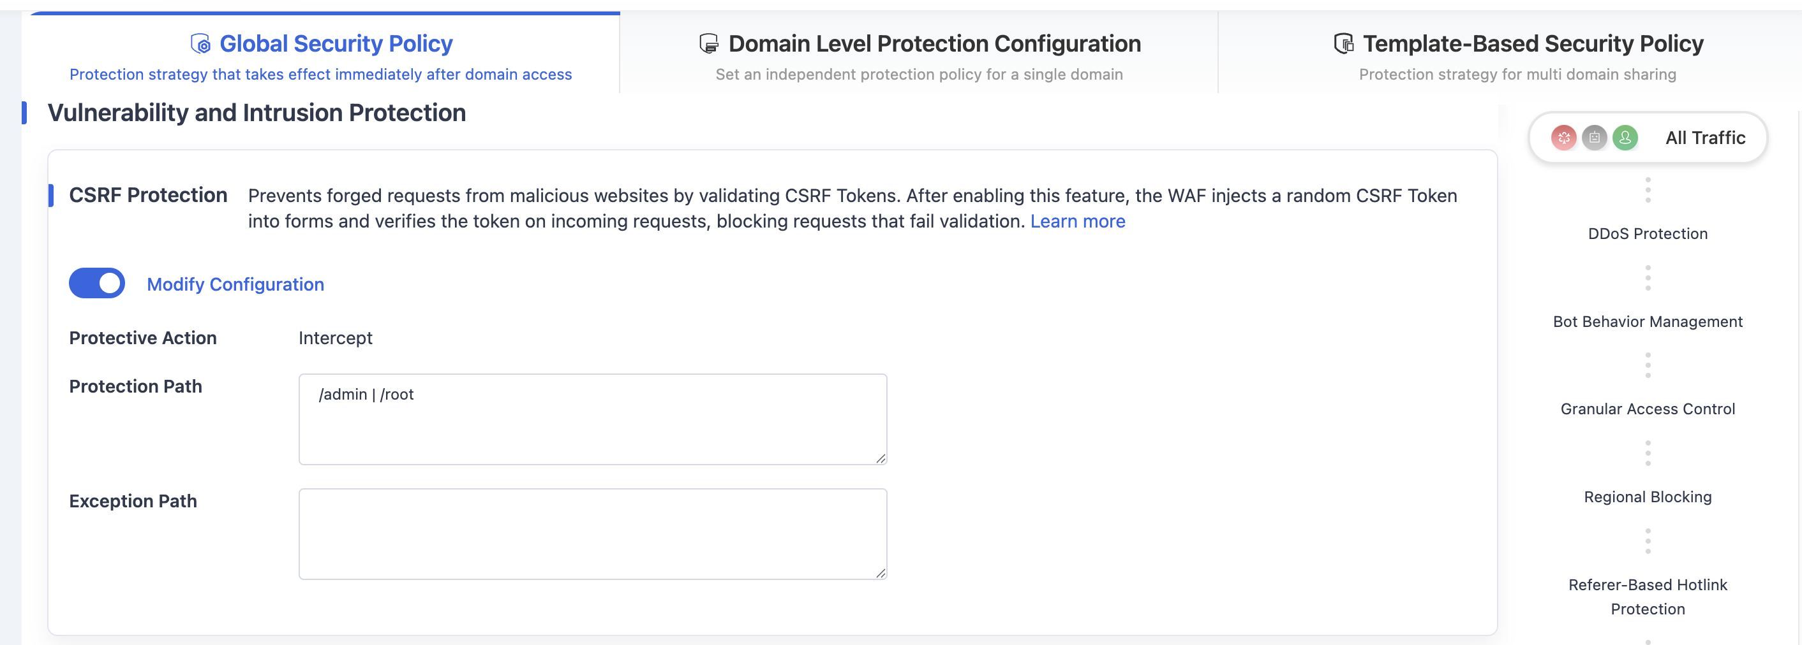This screenshot has height=645, width=1802.
Task: Click the Domain Level Protection Configuration icon
Action: click(709, 43)
